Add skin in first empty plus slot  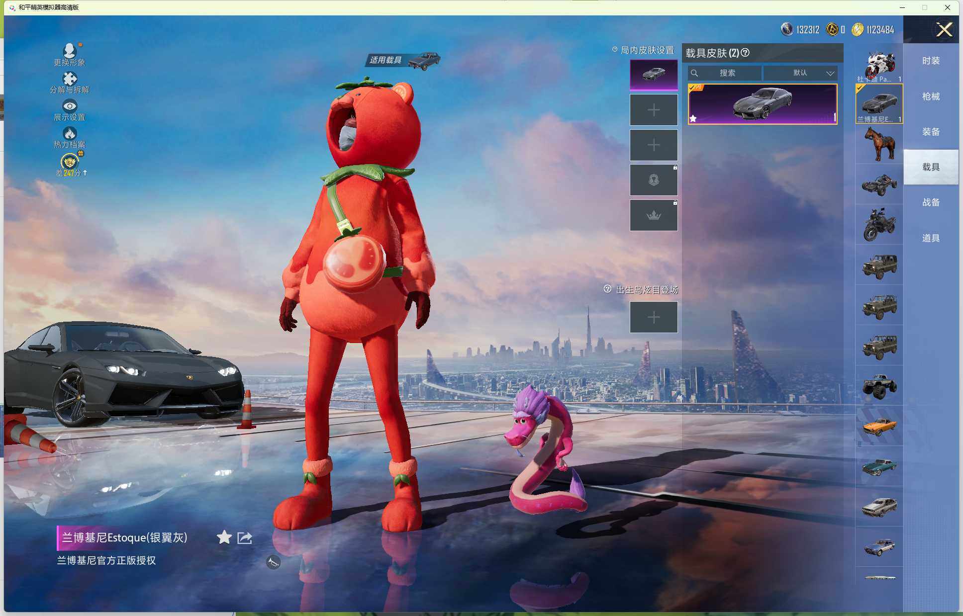coord(654,110)
